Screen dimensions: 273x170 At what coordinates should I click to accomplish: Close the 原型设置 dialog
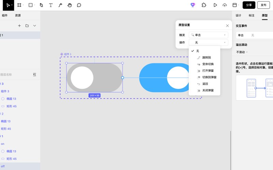click(227, 26)
